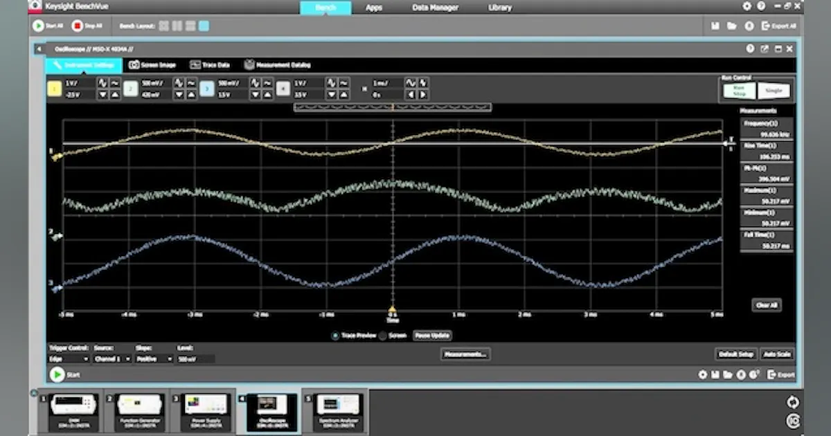Toggle oscilloscope channel 2 green button
Image resolution: width=831 pixels, height=436 pixels.
[130, 89]
